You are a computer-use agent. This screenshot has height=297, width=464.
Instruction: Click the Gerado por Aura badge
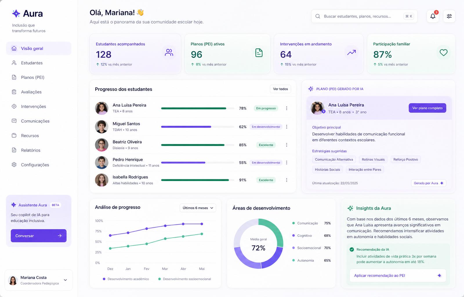pyautogui.click(x=429, y=183)
